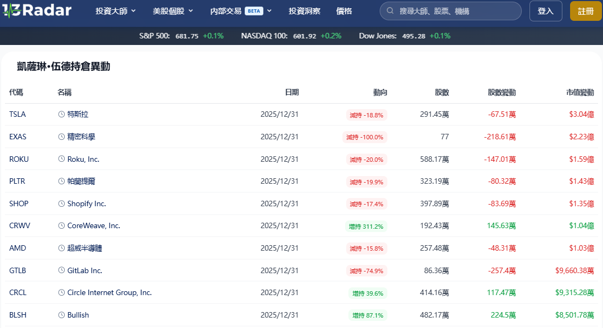Click the clock icon beside Shopify Inc.
Image resolution: width=603 pixels, height=328 pixels.
point(61,203)
